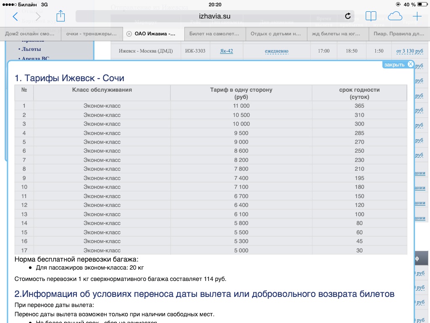The width and height of the screenshot is (430, 323).
Task: Switch to the Отдых с детьми tab
Action: coord(276,34)
